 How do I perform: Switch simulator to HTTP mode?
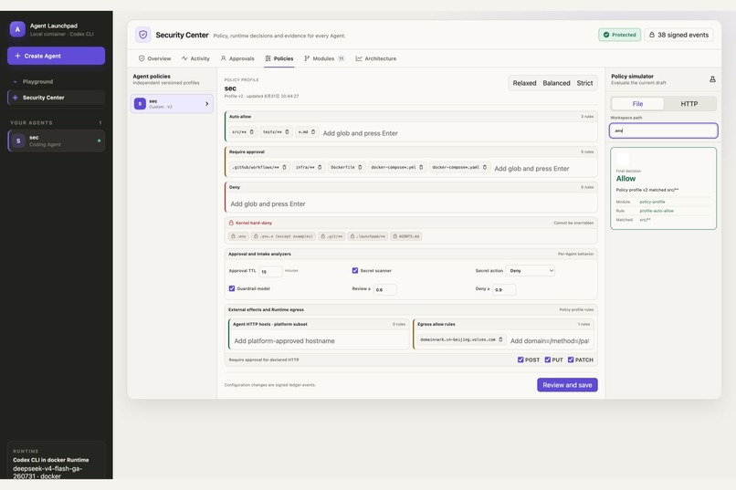(x=689, y=104)
